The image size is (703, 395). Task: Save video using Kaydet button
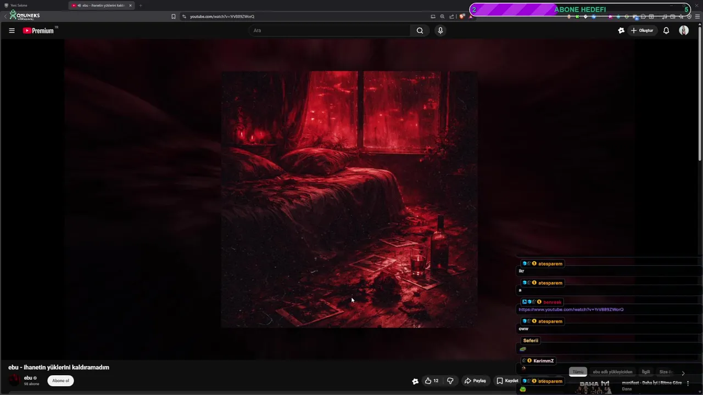507,381
